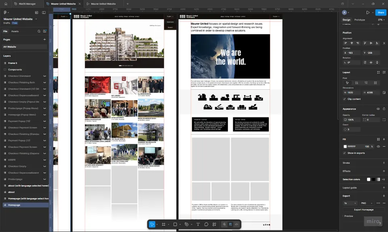Open the zoom level 27% dropdown
The width and height of the screenshot is (388, 232).
(381, 20)
